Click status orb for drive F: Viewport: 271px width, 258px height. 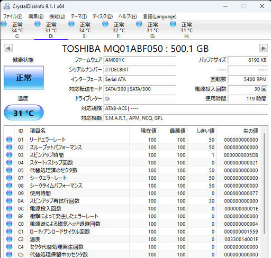pyautogui.click(x=105, y=24)
